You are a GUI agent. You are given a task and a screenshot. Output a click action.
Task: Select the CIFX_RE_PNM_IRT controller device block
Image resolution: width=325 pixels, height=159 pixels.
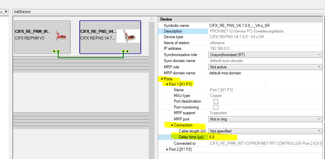[x=42, y=37]
